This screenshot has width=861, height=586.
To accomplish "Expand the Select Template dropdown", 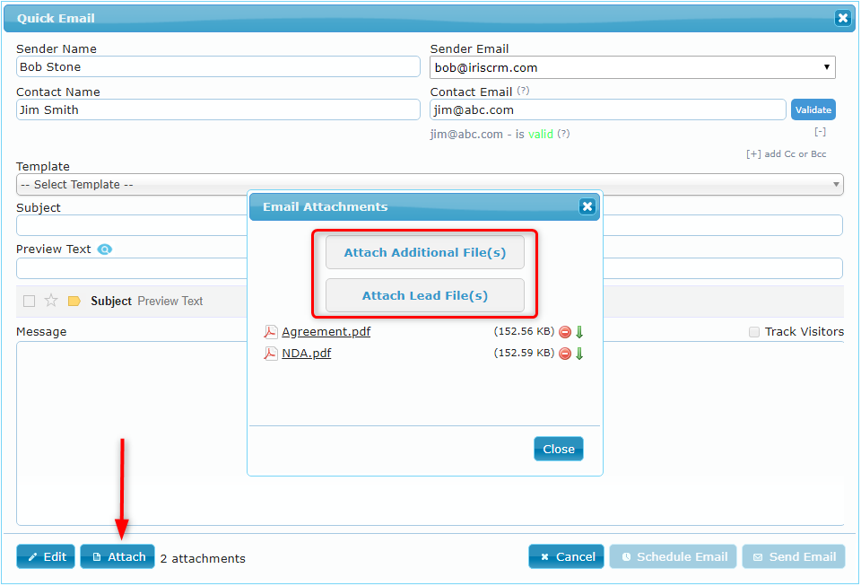I will coord(430,185).
